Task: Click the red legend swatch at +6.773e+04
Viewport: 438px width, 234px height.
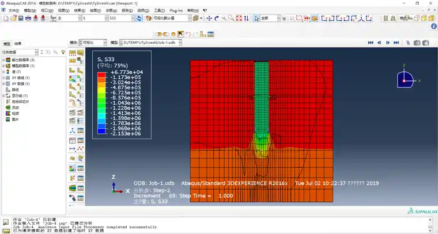Action: pyautogui.click(x=101, y=74)
